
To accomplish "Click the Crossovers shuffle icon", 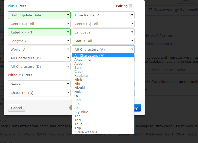I will pos(150,9).
